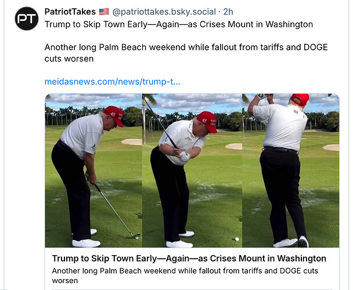Follow the meidasnews.com/news/trump-t... link
The image size is (353, 290).
tap(112, 81)
